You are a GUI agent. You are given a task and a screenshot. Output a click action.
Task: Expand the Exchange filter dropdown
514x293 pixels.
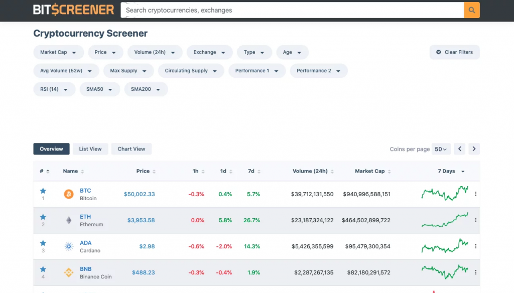(x=209, y=52)
